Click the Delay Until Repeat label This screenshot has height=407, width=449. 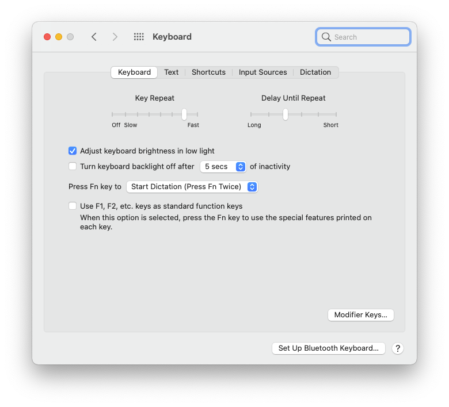coord(293,98)
